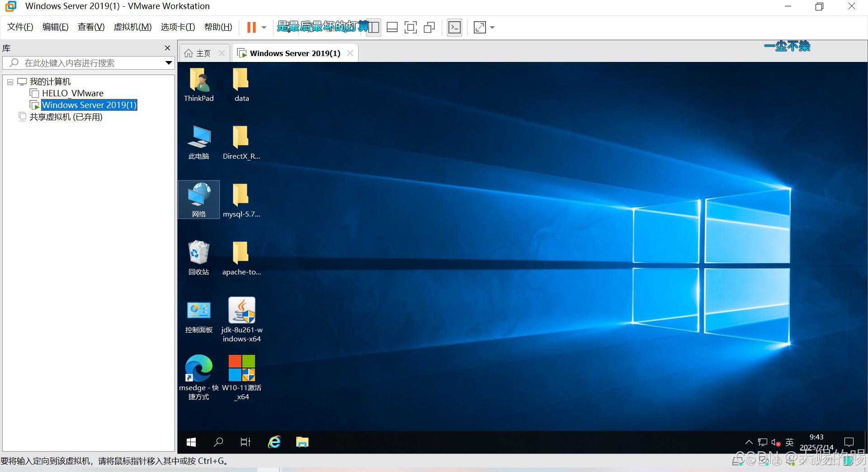Open the 虚拟机(M) menu
The height and width of the screenshot is (472, 868).
pyautogui.click(x=132, y=27)
